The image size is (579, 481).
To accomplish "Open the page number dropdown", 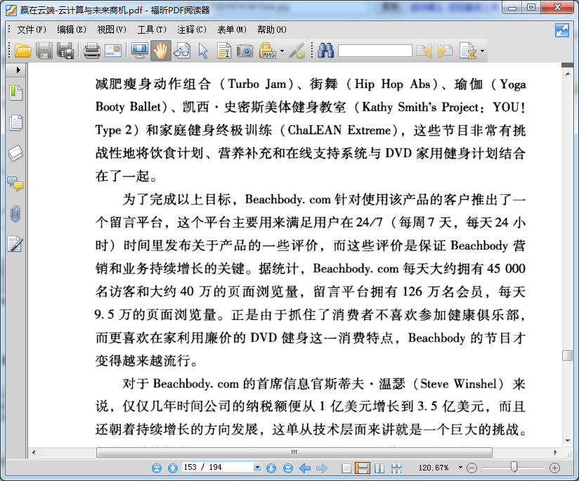I will (257, 468).
